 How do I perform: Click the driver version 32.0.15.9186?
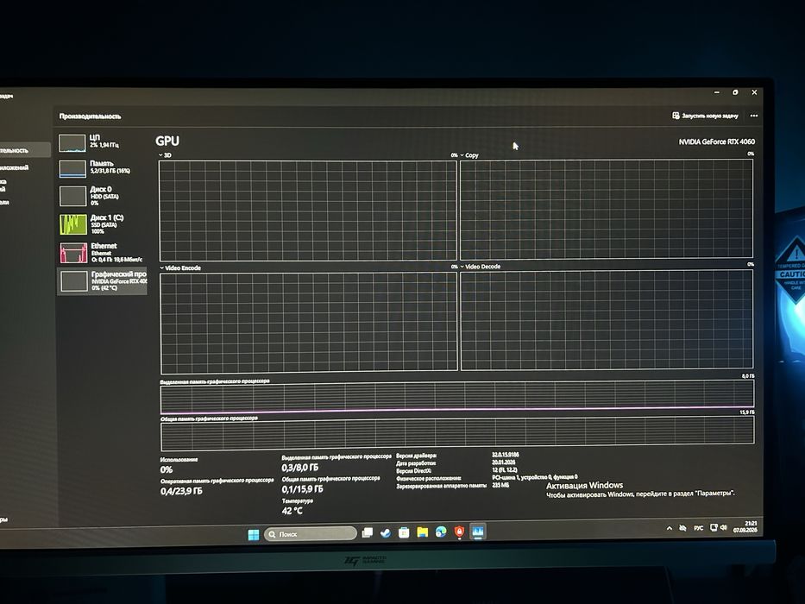506,455
